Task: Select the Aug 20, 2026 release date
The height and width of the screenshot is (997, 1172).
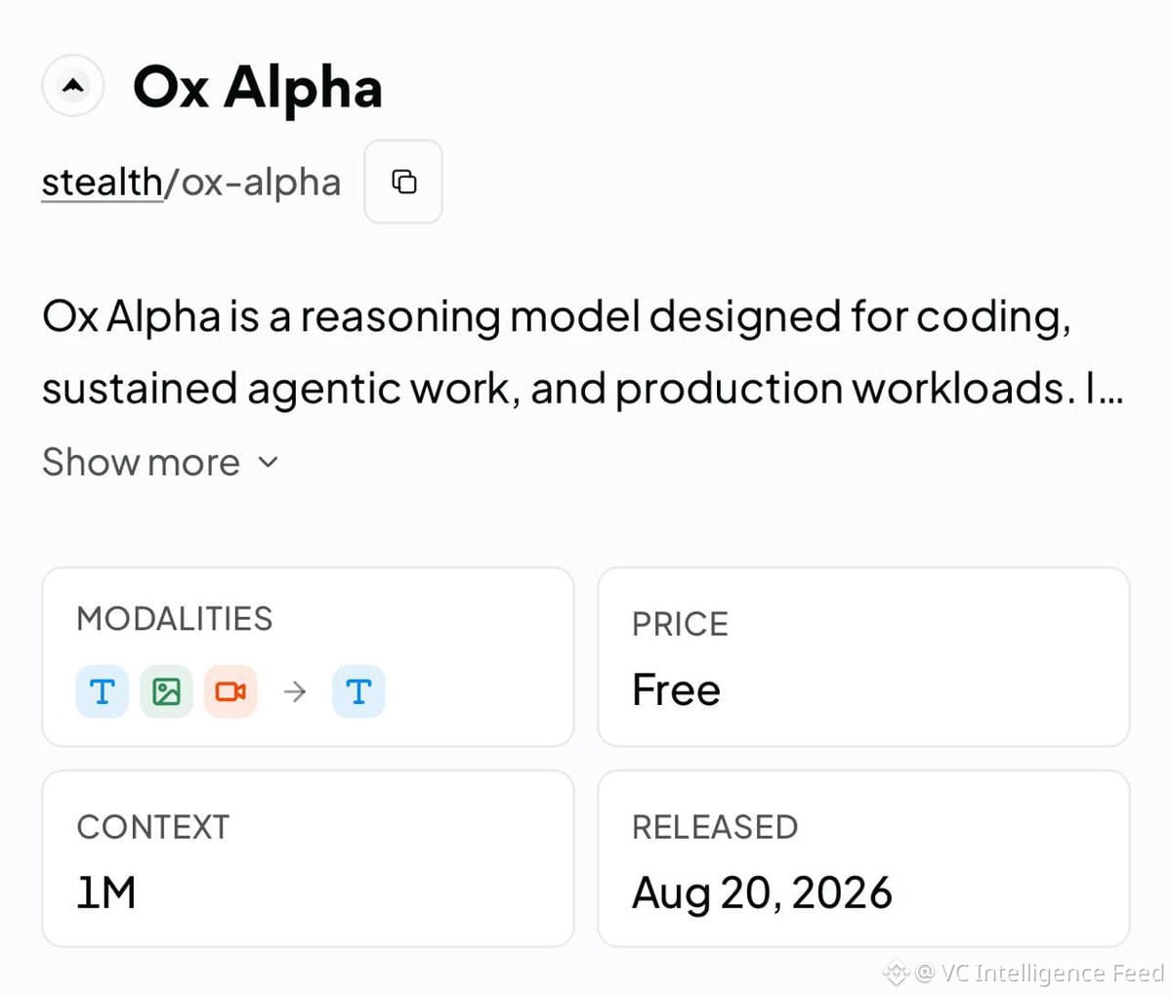Action: tap(762, 893)
